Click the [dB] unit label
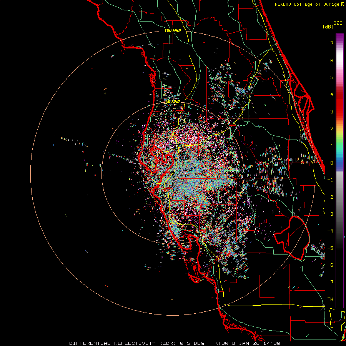The height and width of the screenshot is (346, 346). click(328, 27)
